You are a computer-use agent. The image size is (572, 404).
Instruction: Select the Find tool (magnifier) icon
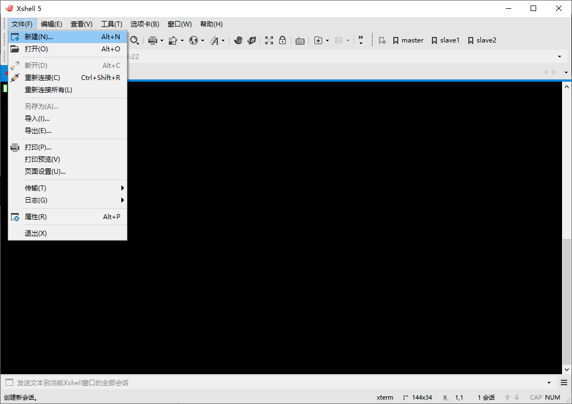[x=135, y=40]
